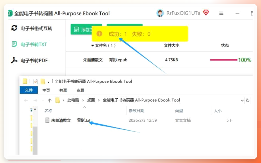Expand the quick access toolbar dropdown
This screenshot has height=163, width=261.
pos(49,81)
